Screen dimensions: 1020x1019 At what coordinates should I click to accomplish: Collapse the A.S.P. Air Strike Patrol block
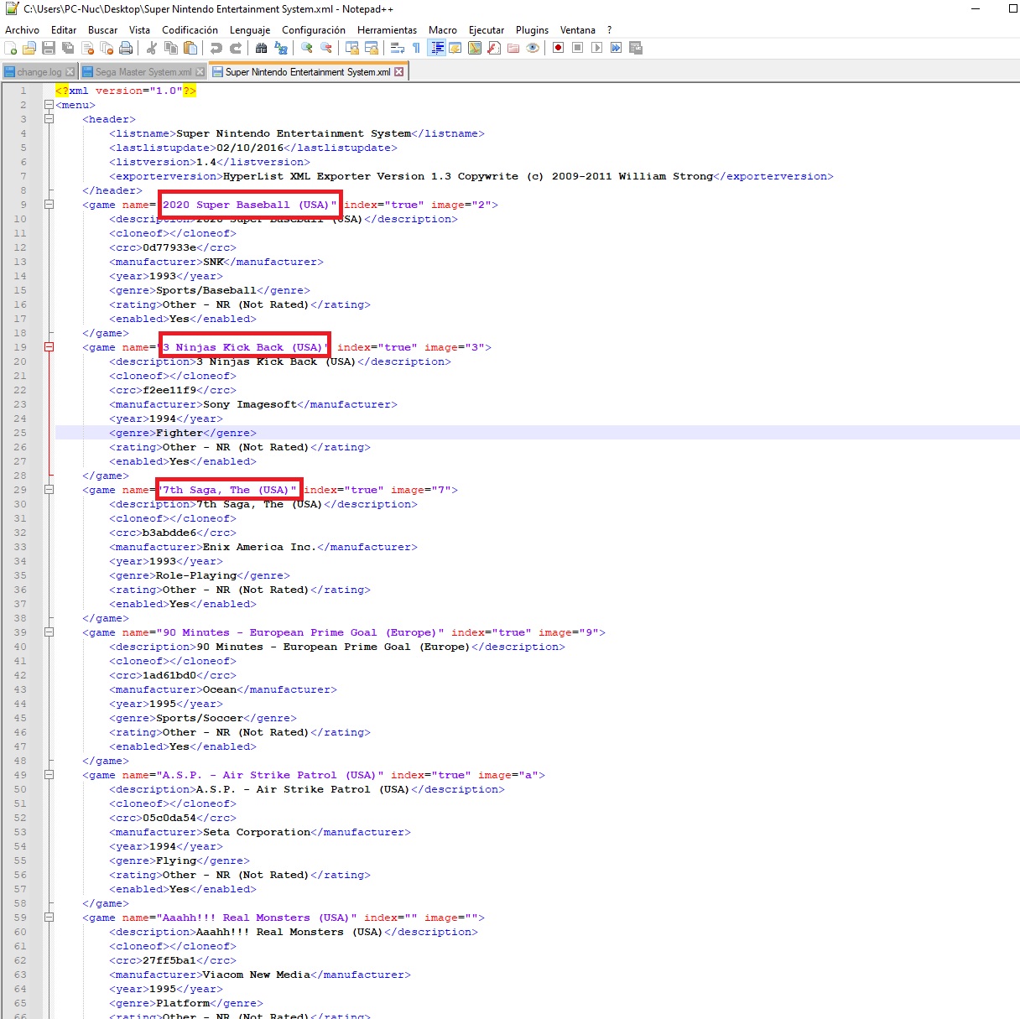(49, 775)
